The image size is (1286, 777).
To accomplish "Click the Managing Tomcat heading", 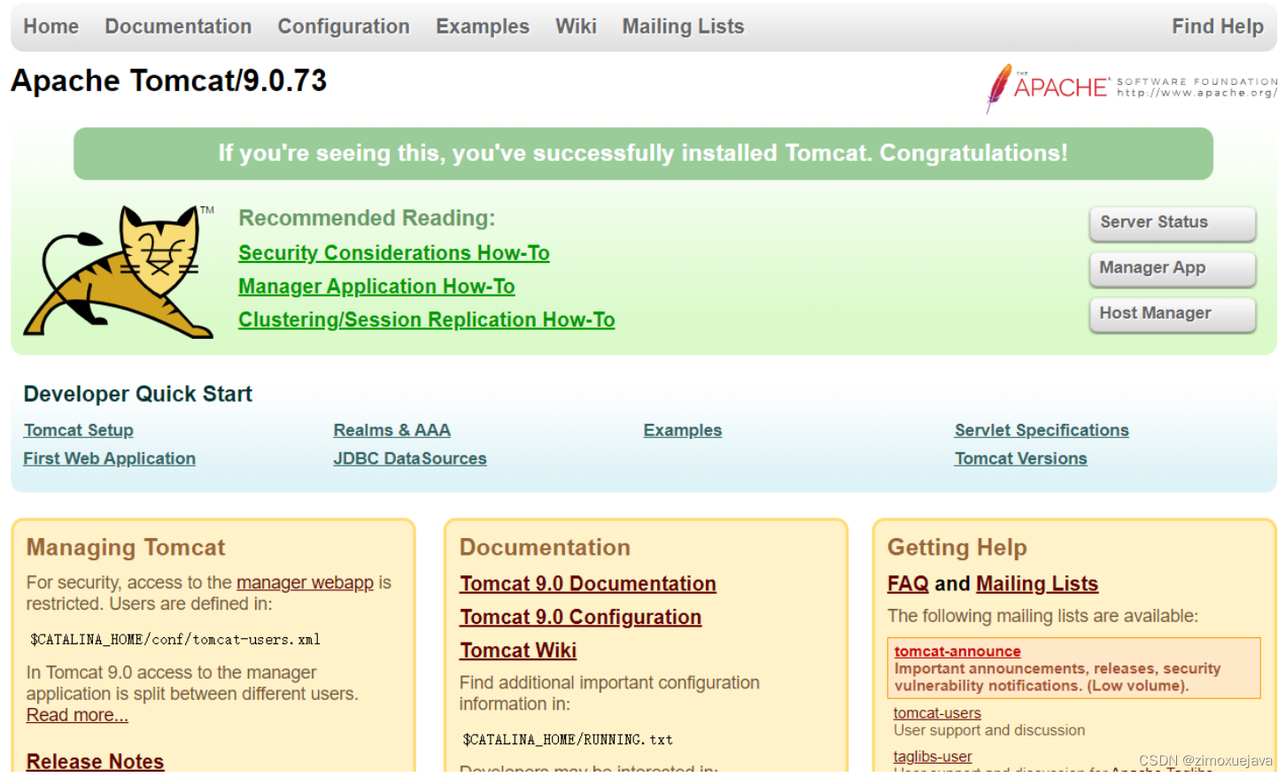I will [x=126, y=548].
